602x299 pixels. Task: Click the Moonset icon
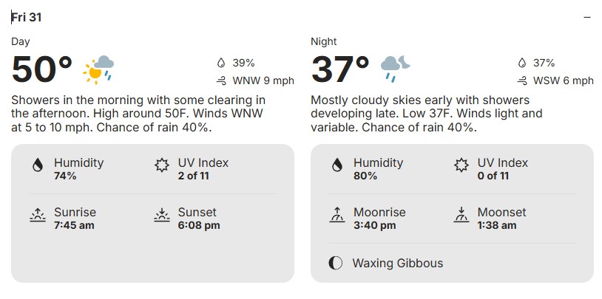tap(461, 215)
